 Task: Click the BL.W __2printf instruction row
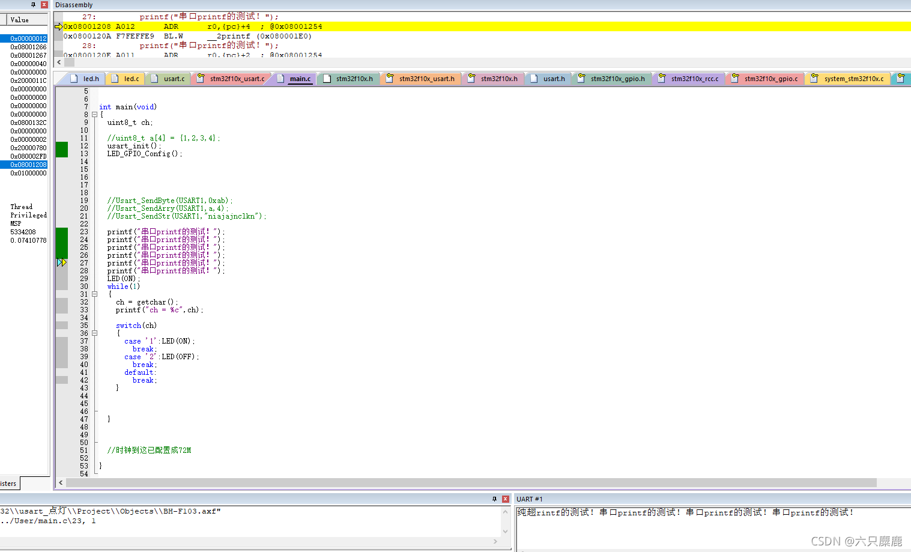click(187, 36)
